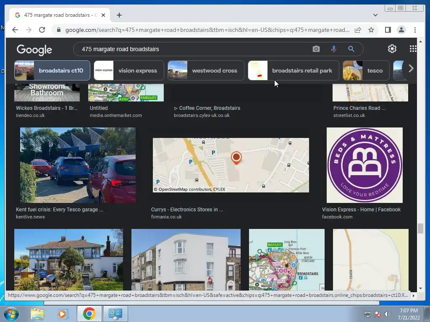Click the Google logo
Image resolution: width=430 pixels, height=322 pixels.
point(34,49)
